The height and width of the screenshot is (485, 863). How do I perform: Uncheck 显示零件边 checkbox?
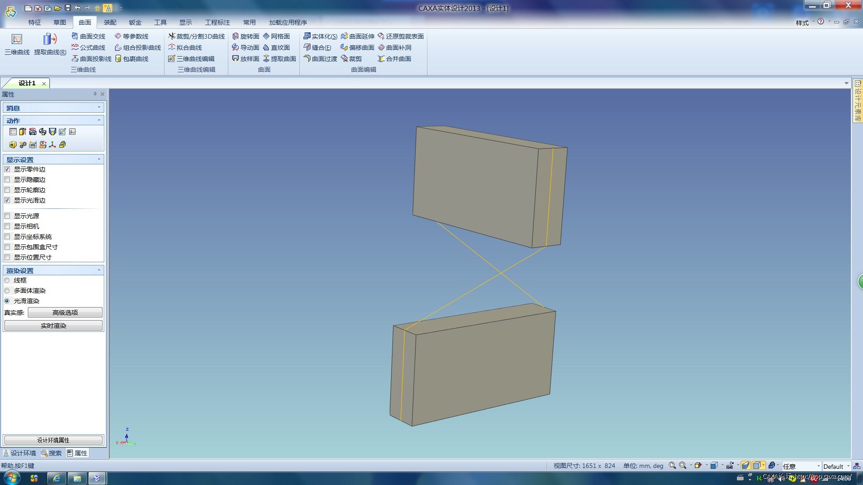[7, 169]
